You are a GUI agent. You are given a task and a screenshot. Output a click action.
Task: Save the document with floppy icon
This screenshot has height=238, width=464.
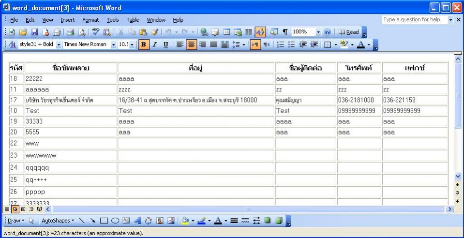34,32
